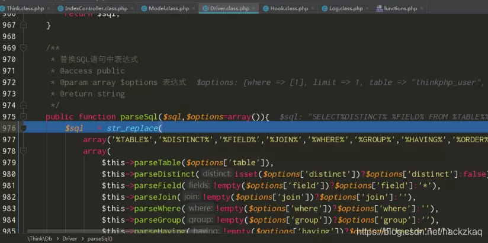The width and height of the screenshot is (488, 243).
Task: Fold the str_replace call at line 976
Action: pos(23,128)
